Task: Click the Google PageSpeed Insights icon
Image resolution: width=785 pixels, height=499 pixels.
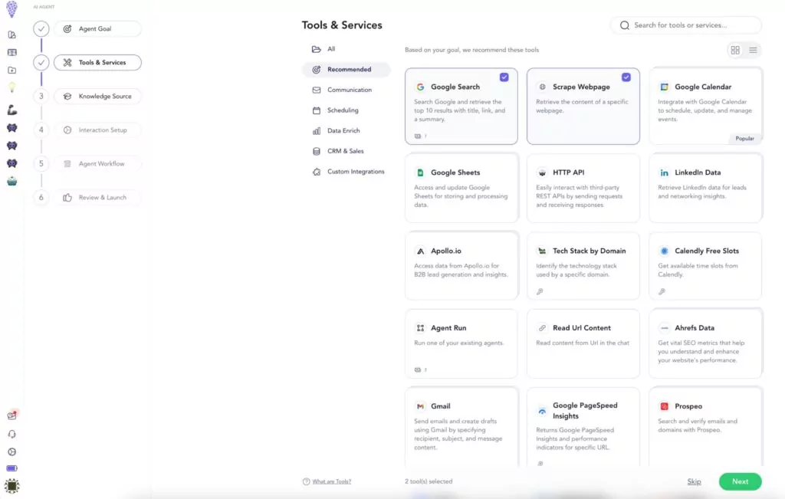Action: 542,411
